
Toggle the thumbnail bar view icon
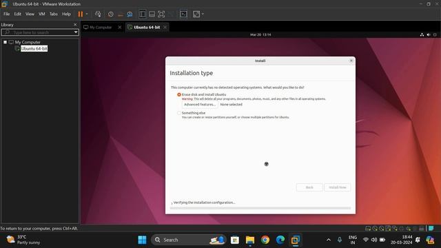[x=152, y=14]
